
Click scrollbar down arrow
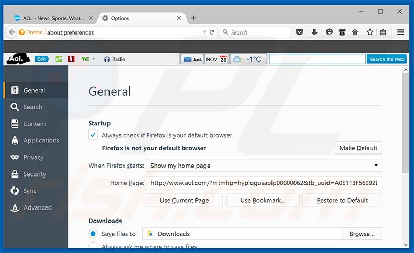coord(406,245)
